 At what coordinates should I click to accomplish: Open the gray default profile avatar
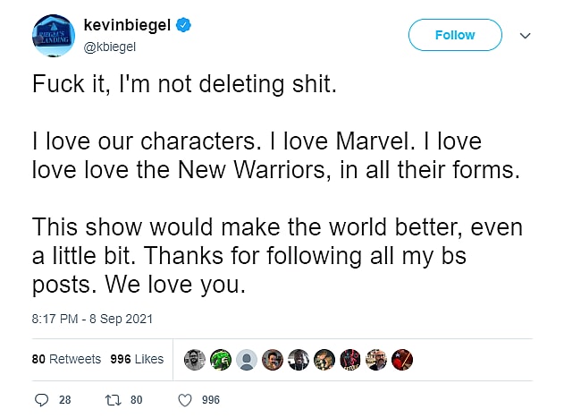point(248,359)
